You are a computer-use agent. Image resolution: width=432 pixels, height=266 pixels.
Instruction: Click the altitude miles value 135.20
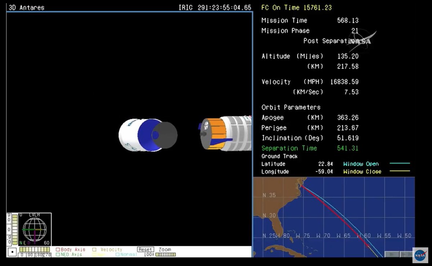click(347, 57)
